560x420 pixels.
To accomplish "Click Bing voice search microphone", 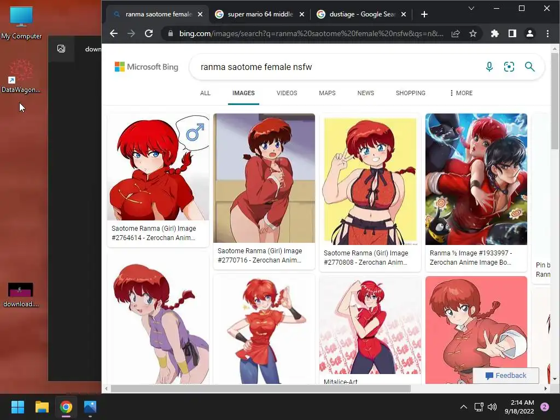I will 489,67.
